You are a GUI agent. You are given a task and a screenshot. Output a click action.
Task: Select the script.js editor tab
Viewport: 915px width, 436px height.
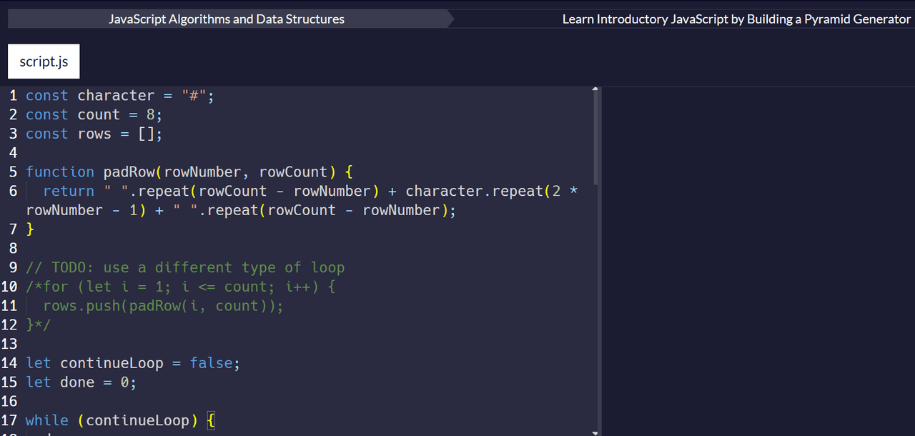click(x=44, y=61)
